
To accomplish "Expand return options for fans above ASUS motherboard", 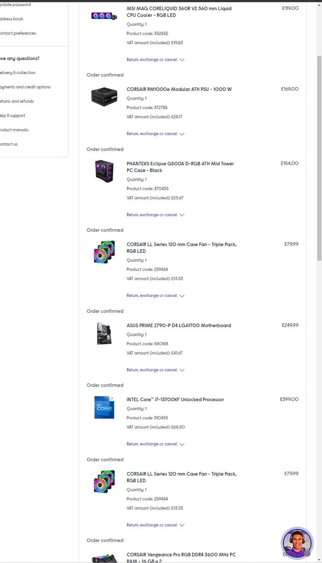I will click(155, 296).
